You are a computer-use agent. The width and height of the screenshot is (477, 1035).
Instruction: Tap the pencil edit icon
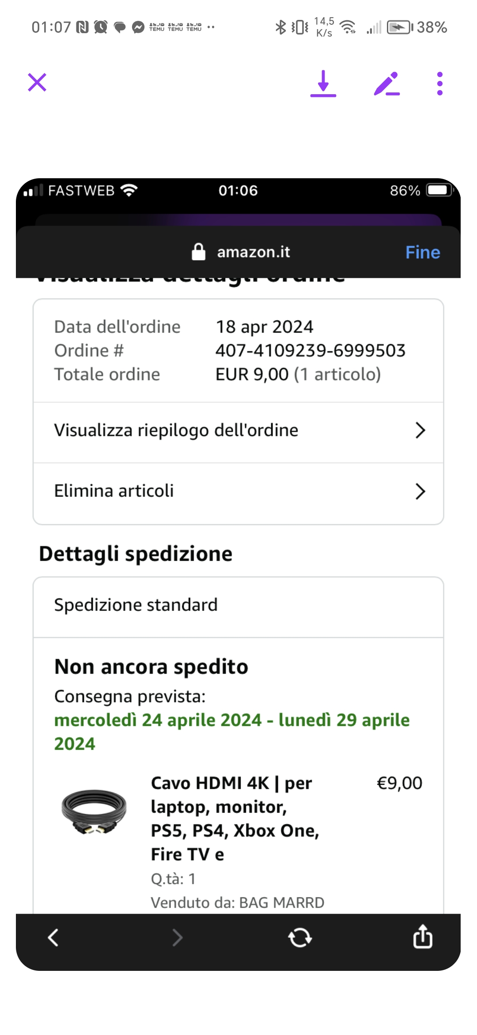tap(386, 84)
